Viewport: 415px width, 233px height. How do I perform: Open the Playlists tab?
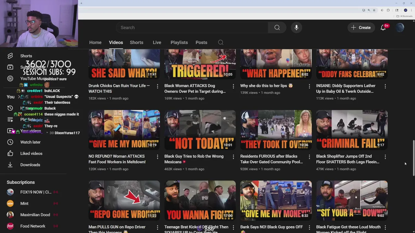tap(179, 42)
